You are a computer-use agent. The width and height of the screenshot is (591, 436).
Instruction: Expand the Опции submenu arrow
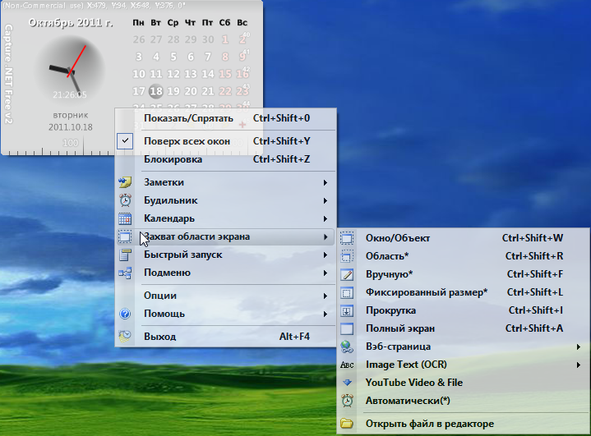coord(326,296)
